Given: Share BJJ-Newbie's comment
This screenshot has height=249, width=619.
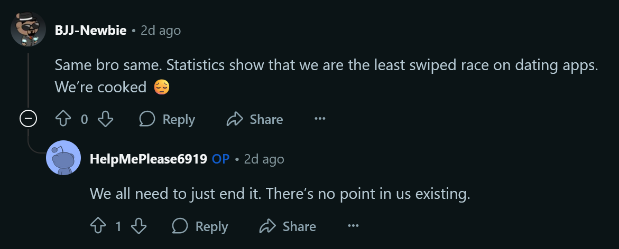Looking at the screenshot, I should (255, 120).
